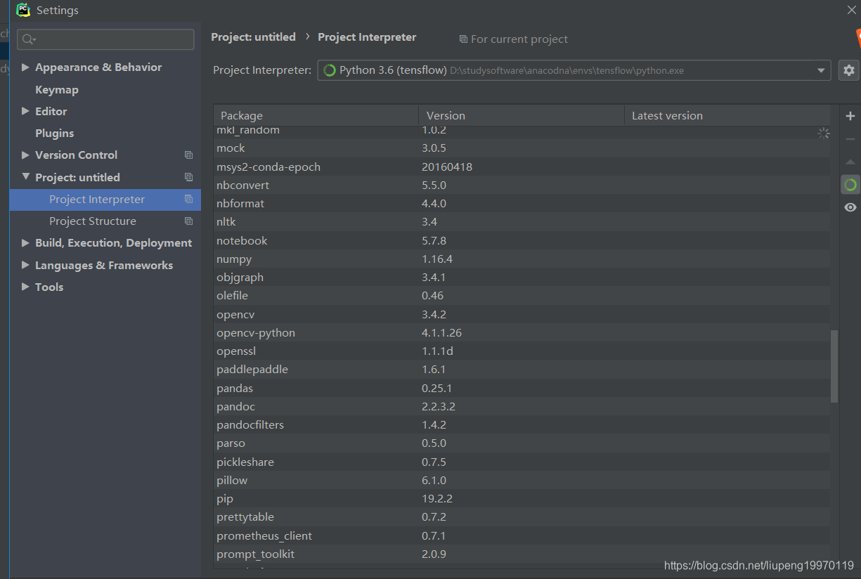Click the search magnifier icon in settings search
861x579 pixels.
tap(28, 39)
